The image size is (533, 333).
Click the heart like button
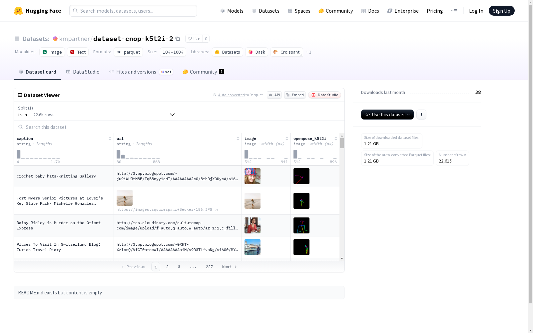tap(194, 39)
